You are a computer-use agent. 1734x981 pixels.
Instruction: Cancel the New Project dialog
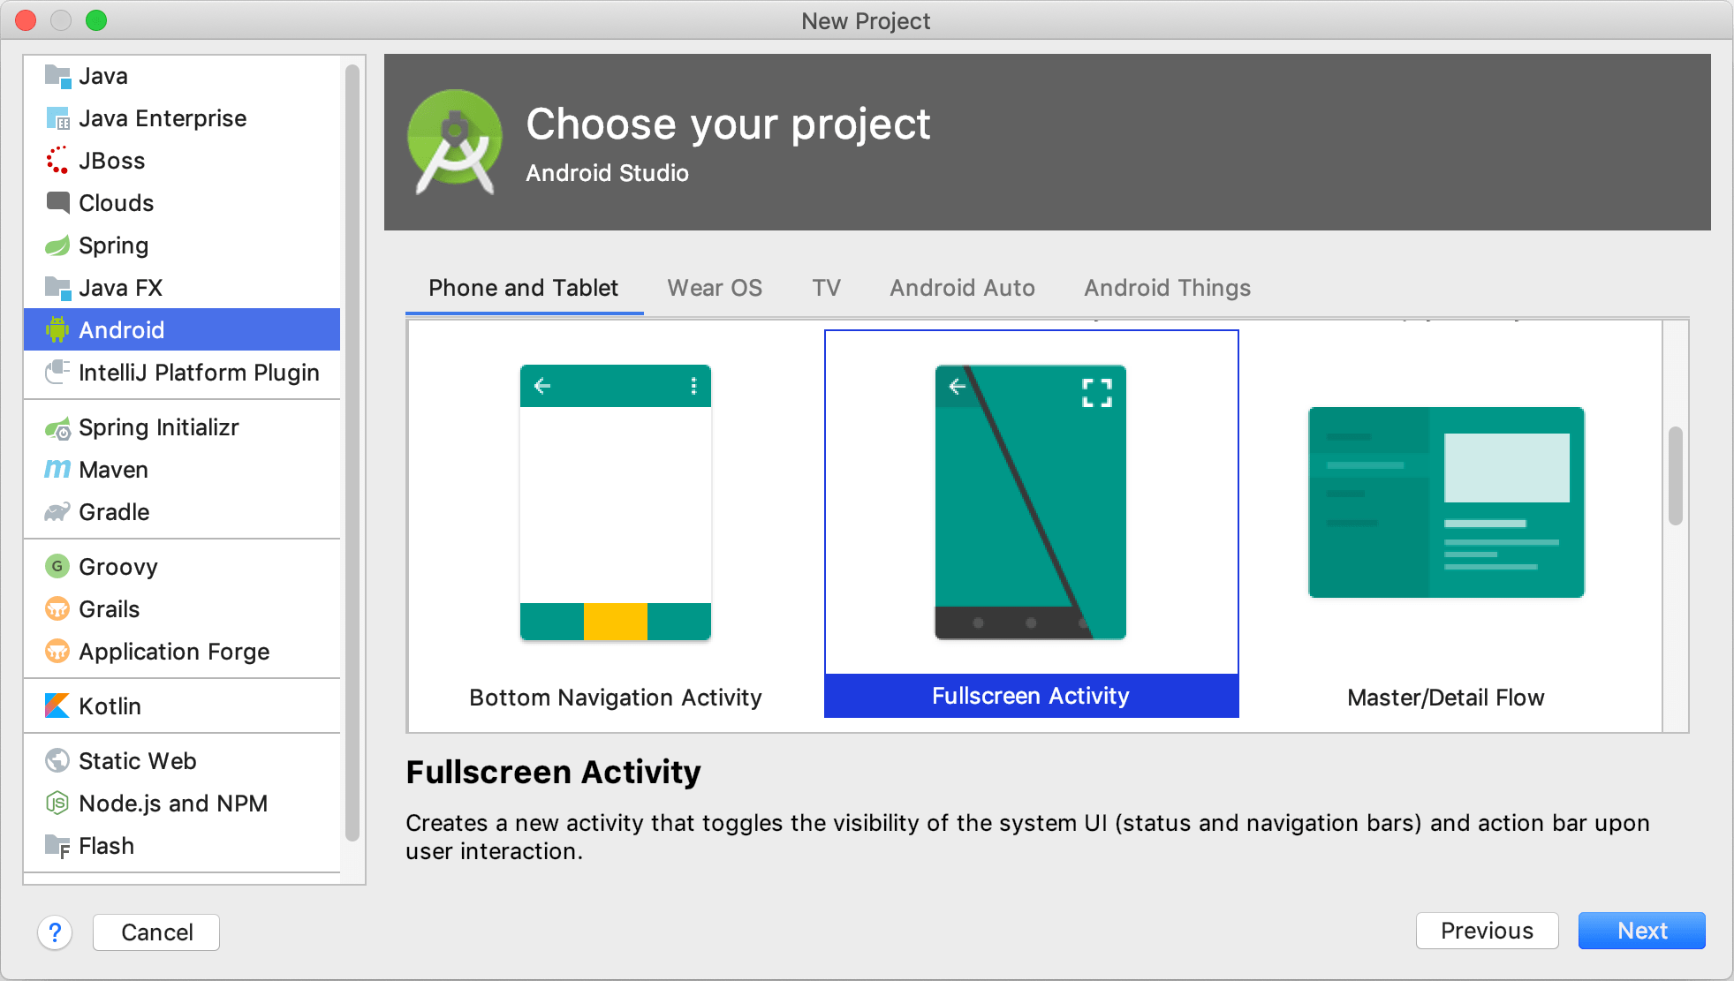point(156,932)
